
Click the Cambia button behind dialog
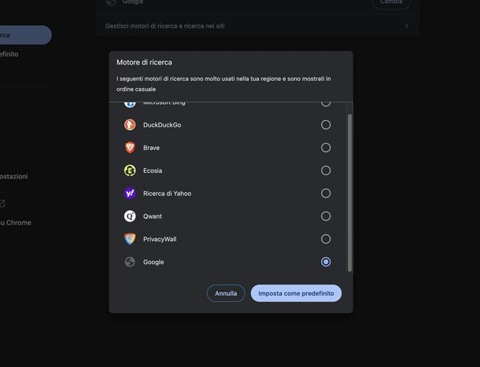(391, 3)
